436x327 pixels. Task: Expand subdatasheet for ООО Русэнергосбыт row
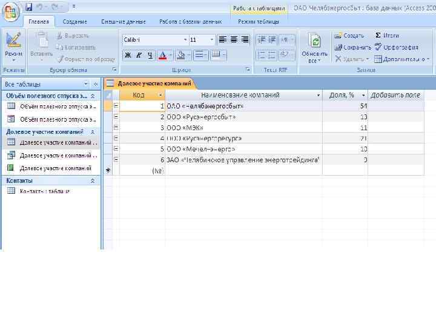116,117
